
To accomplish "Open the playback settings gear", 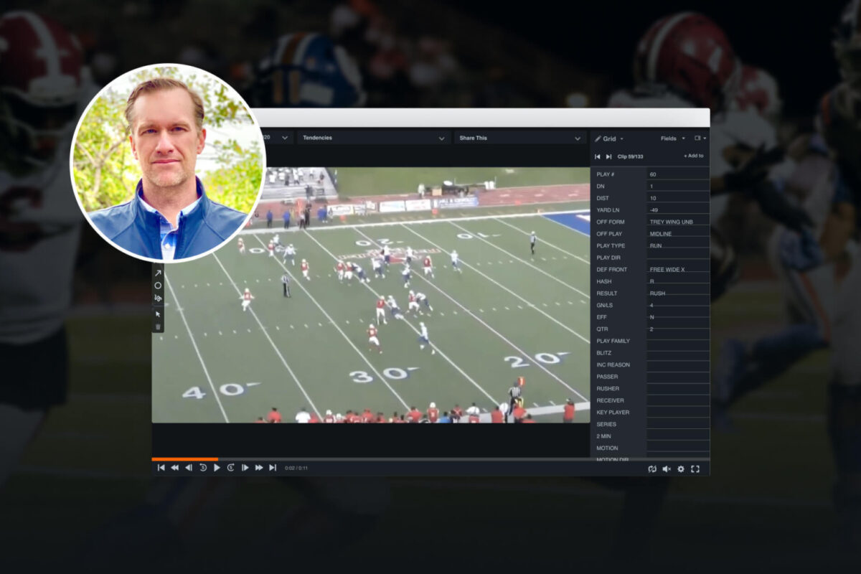I will pos(680,469).
